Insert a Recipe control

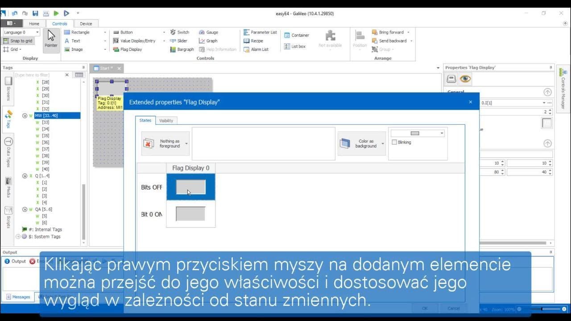coord(253,41)
